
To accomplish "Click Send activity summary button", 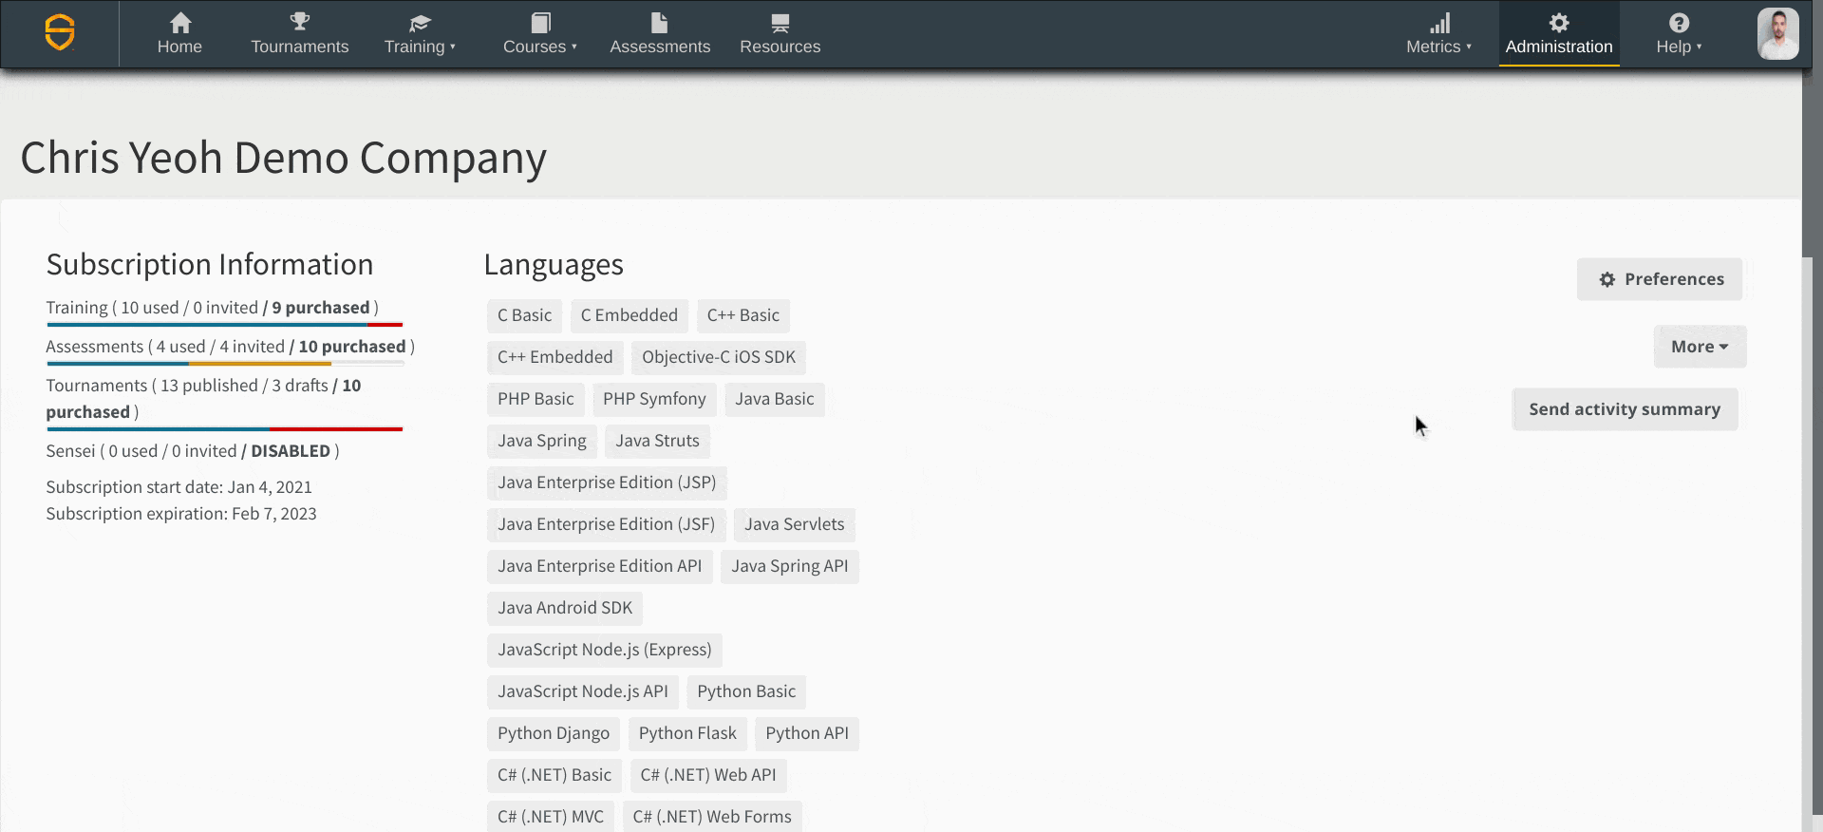I will (1625, 409).
